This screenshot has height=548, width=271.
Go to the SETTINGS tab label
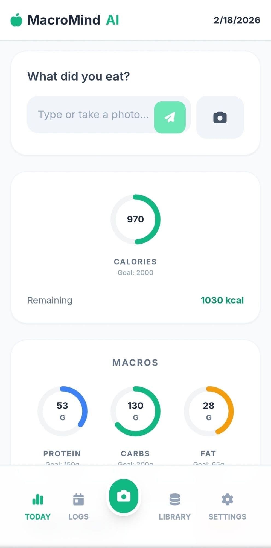pyautogui.click(x=227, y=517)
